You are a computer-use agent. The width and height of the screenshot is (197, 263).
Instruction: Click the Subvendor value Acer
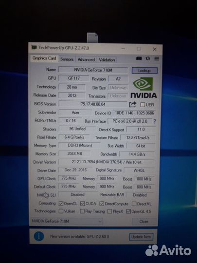[75, 113]
